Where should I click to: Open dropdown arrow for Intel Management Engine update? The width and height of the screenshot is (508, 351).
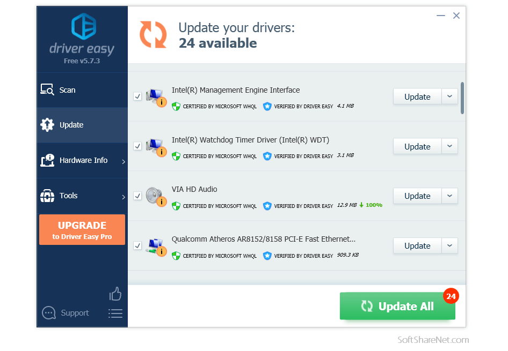point(449,96)
